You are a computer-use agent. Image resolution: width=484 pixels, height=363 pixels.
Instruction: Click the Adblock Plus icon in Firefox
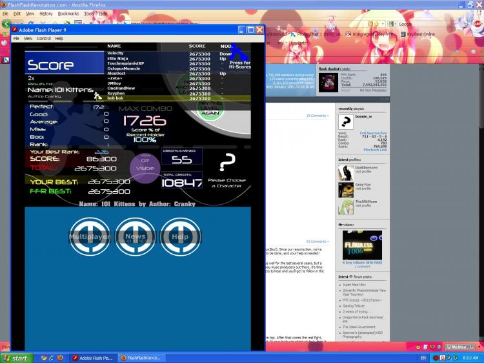click(x=477, y=24)
